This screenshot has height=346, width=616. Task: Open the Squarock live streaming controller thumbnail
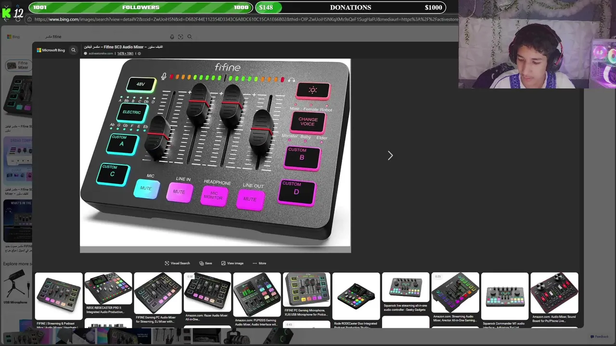(406, 287)
